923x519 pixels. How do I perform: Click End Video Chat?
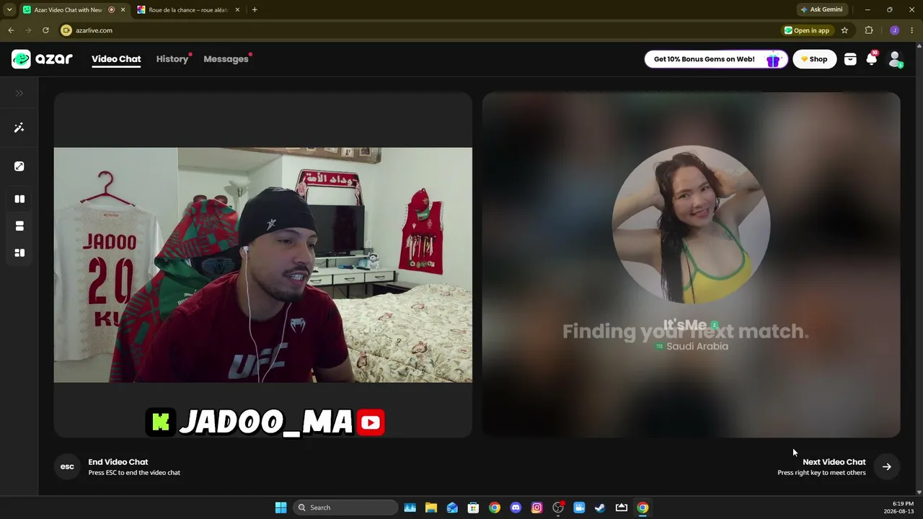(118, 462)
